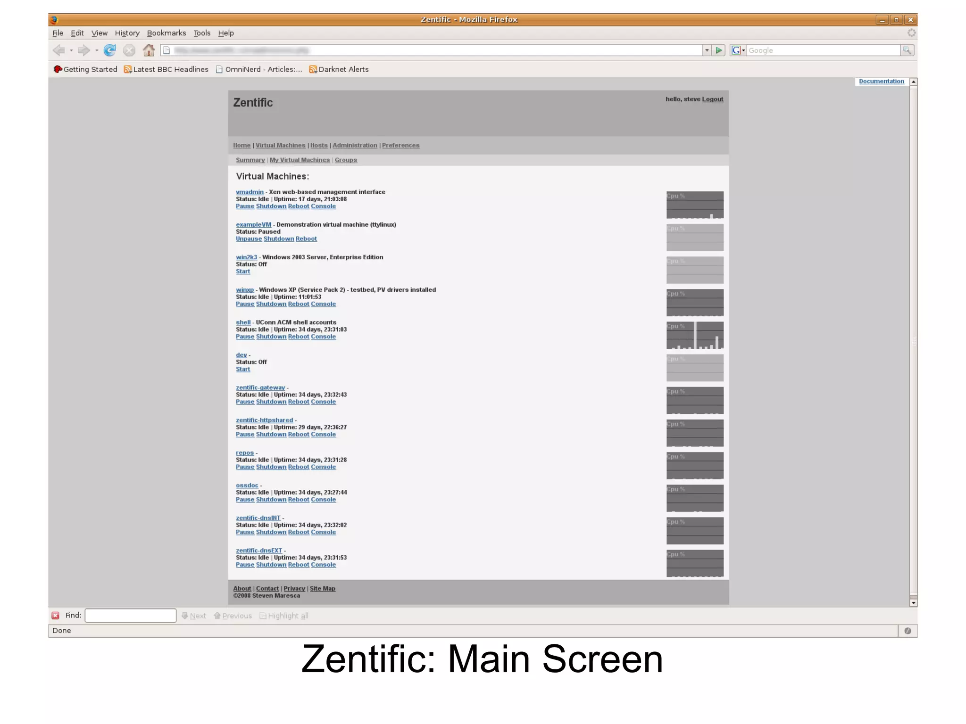Start the win2k3 virtual machine
The height and width of the screenshot is (724, 966).
click(x=243, y=271)
